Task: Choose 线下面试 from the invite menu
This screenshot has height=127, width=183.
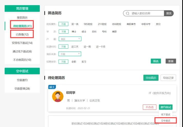Action: point(166,114)
